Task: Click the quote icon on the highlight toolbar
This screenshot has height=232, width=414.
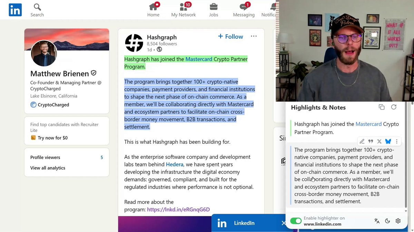Action: 371,141
